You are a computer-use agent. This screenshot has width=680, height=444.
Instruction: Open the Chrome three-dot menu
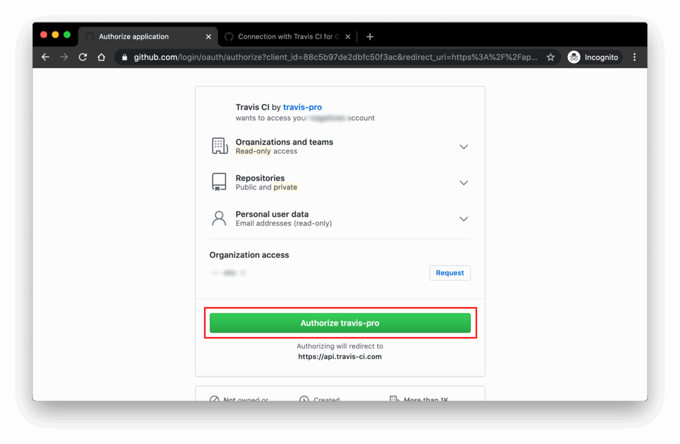point(635,57)
